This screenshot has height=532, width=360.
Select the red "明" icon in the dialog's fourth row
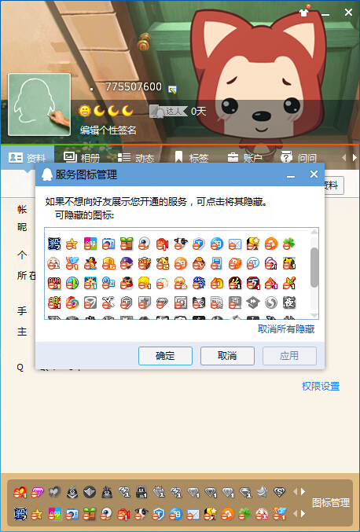pos(54,303)
